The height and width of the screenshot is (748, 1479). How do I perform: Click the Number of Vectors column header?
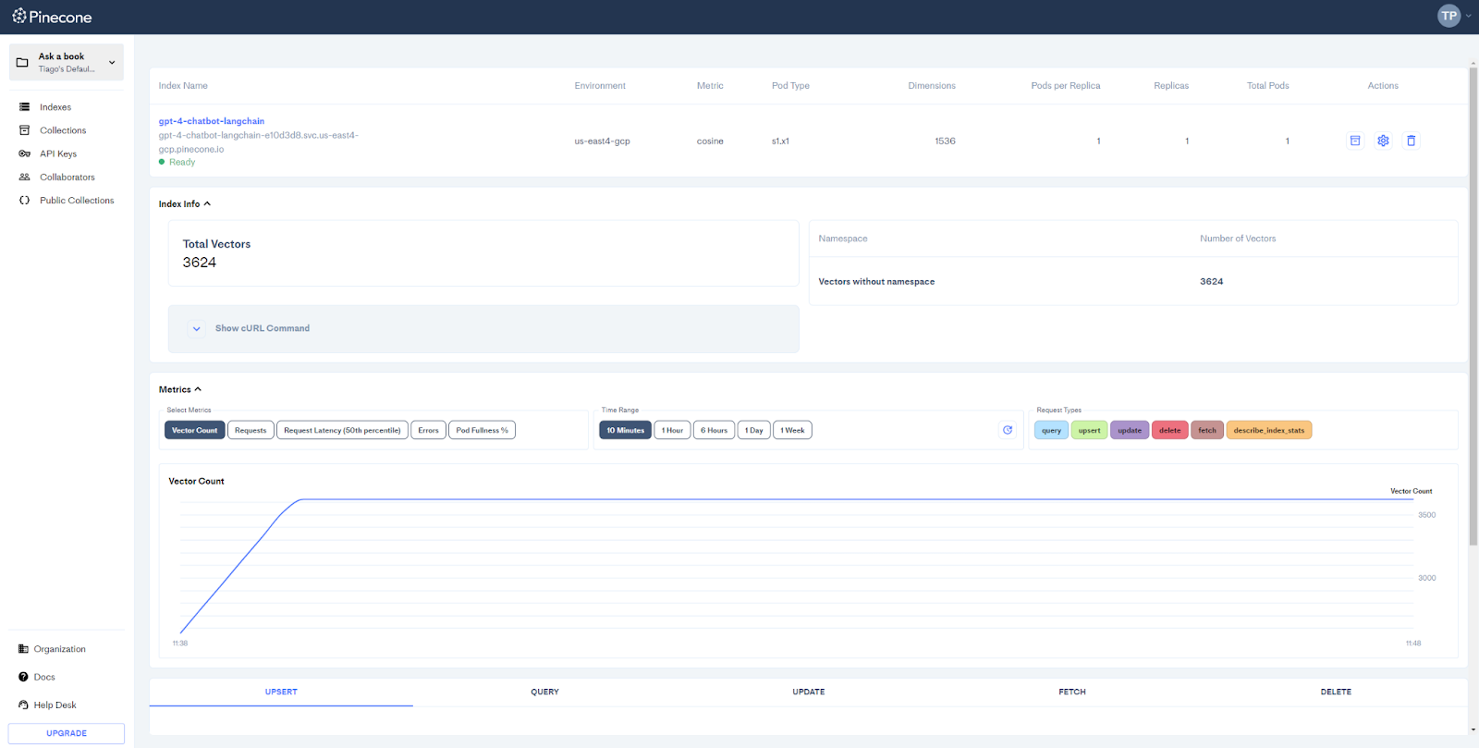[x=1238, y=239]
